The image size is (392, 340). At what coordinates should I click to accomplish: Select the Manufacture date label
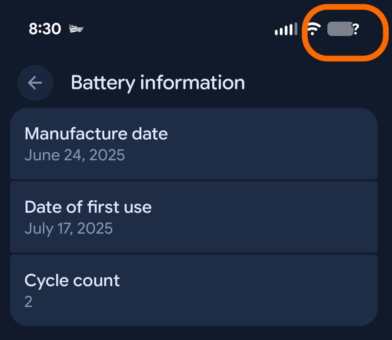point(96,134)
